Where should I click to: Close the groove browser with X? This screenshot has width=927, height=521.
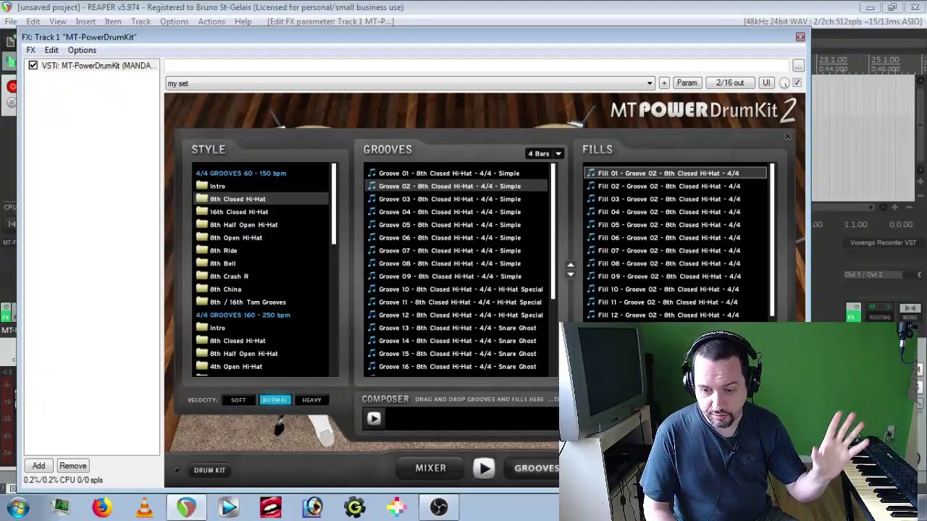click(787, 136)
